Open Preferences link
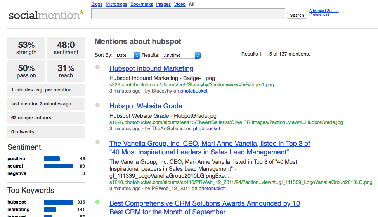Screen dimensions: 378x217 (x=319, y=14)
